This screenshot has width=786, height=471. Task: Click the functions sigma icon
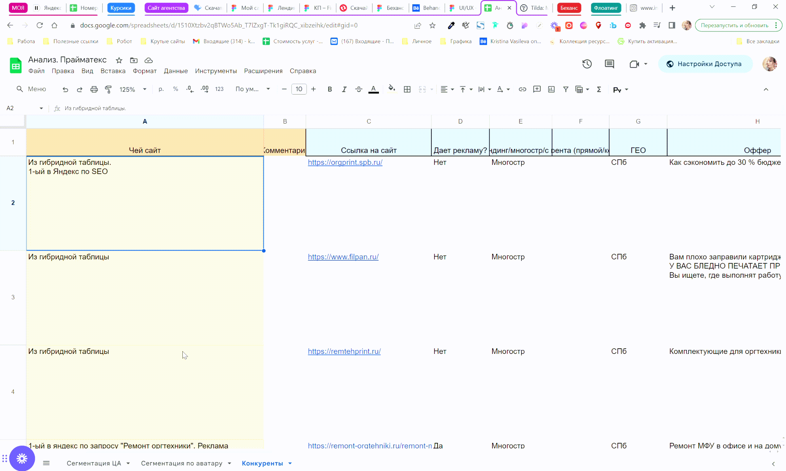point(599,89)
